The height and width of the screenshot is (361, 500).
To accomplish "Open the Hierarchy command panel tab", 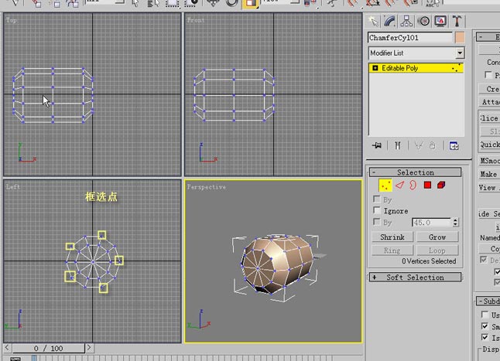I will 406,22.
